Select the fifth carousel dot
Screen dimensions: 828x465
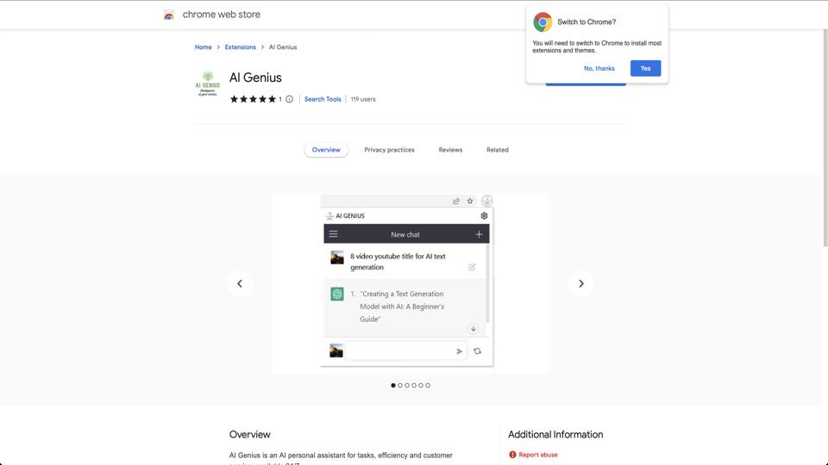(420, 386)
